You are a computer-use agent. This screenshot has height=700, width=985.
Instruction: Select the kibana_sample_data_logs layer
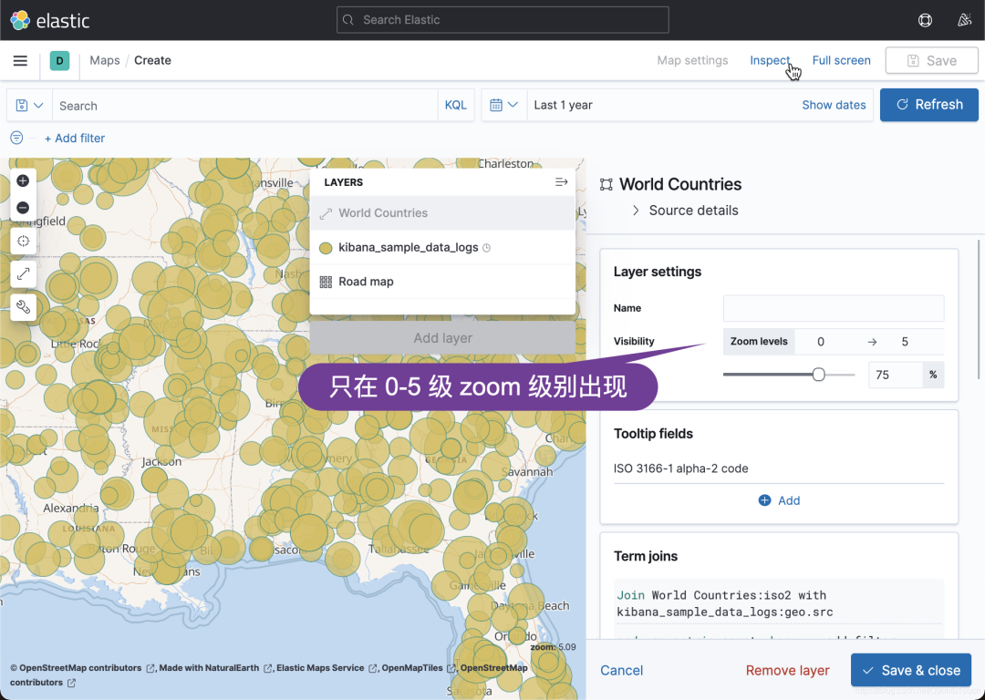(442, 247)
